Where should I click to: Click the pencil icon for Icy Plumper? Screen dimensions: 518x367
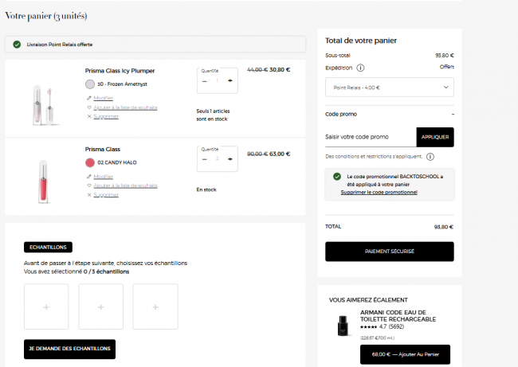click(x=89, y=98)
